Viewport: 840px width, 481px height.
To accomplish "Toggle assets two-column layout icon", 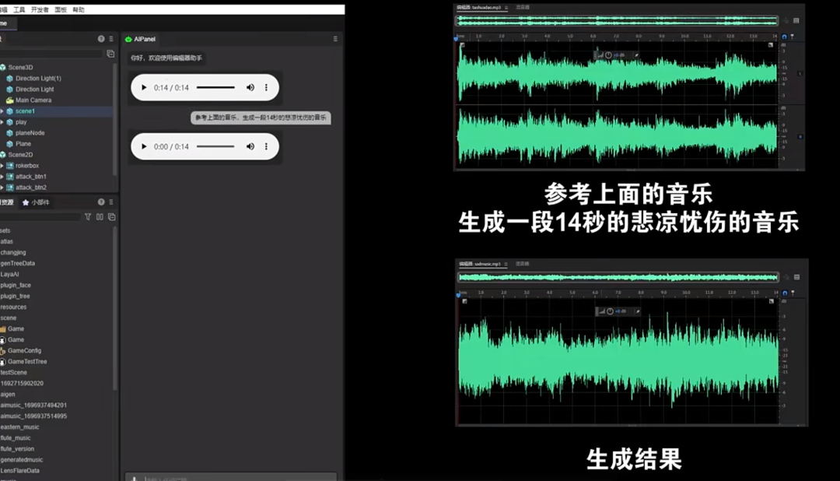I will click(100, 216).
